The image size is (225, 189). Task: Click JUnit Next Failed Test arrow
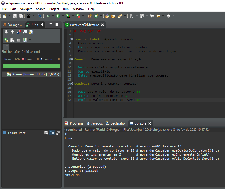pyautogui.click(x=6, y=32)
